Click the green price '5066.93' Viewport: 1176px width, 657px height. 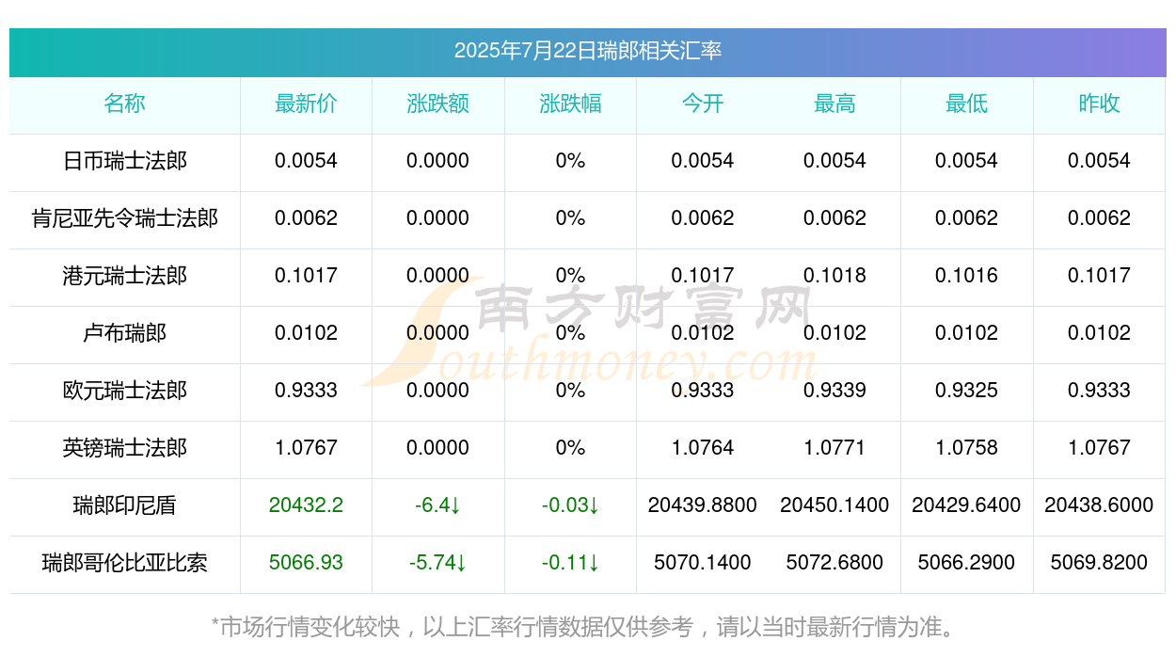306,563
